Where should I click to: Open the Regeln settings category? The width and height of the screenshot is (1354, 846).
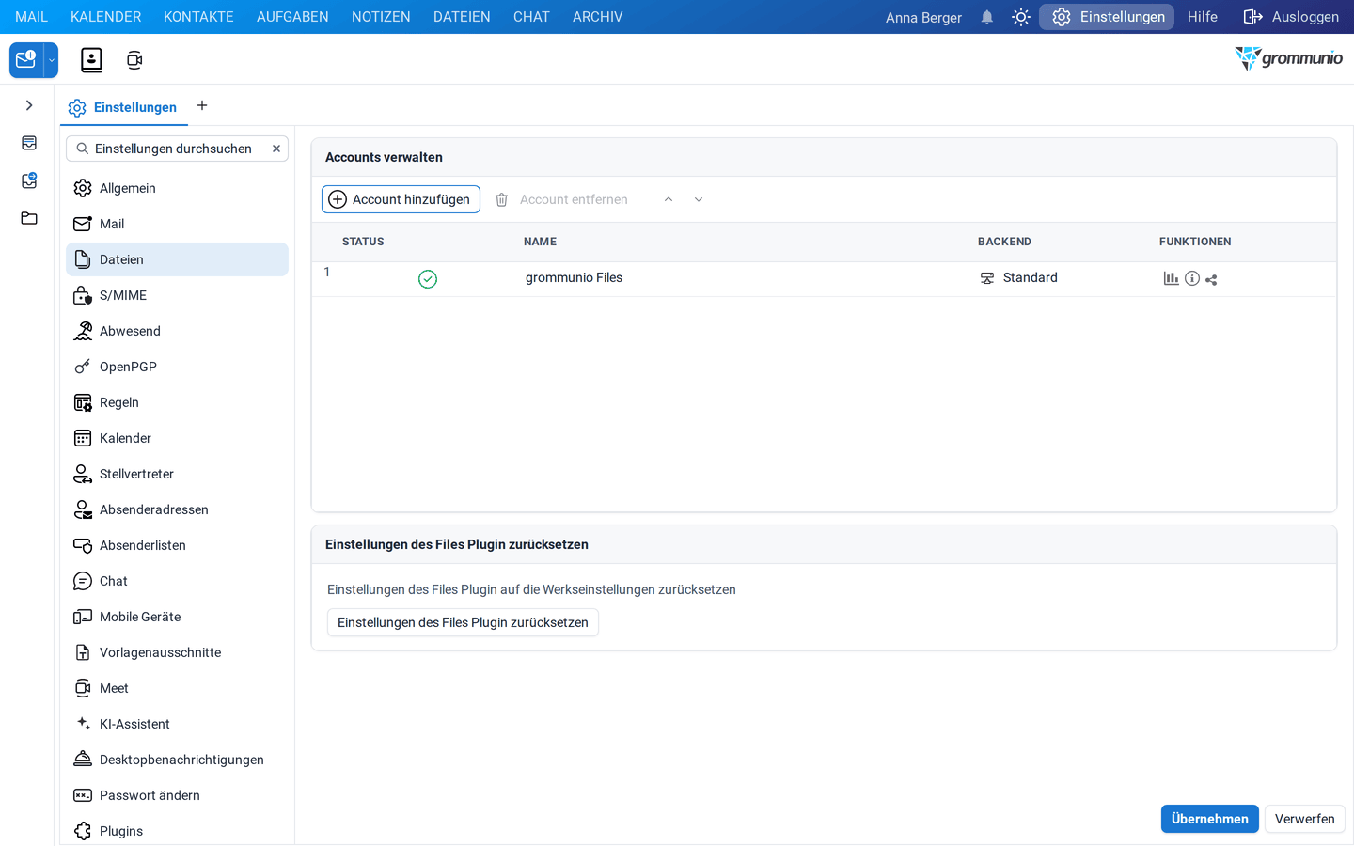(177, 402)
